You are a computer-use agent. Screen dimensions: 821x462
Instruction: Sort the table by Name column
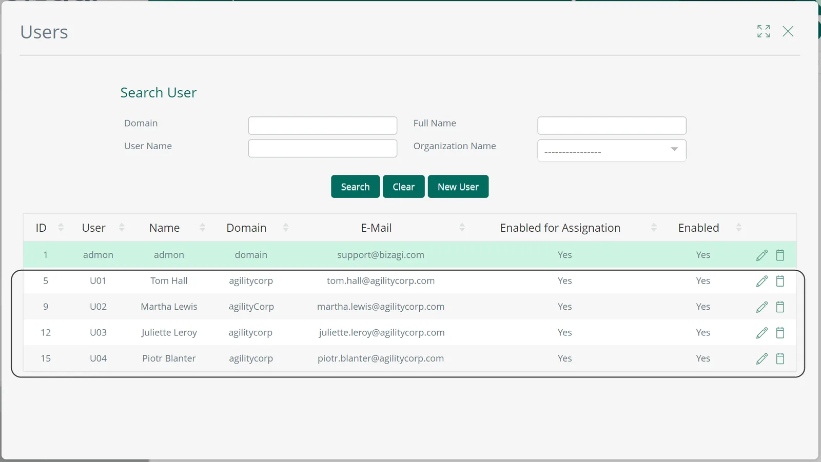(202, 227)
